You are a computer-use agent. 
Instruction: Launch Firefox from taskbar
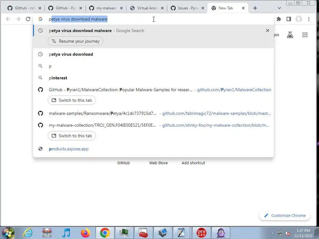point(85,233)
